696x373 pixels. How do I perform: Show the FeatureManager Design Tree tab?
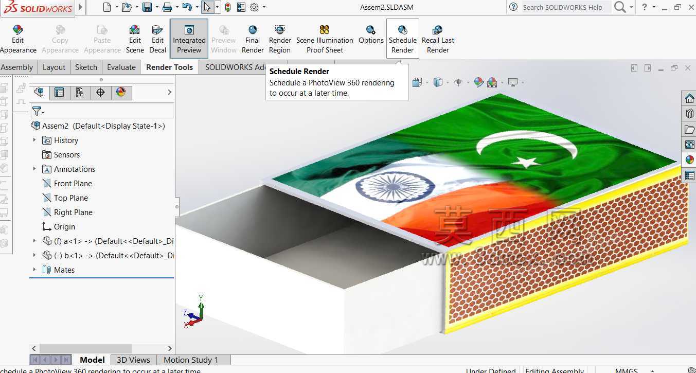pos(39,92)
